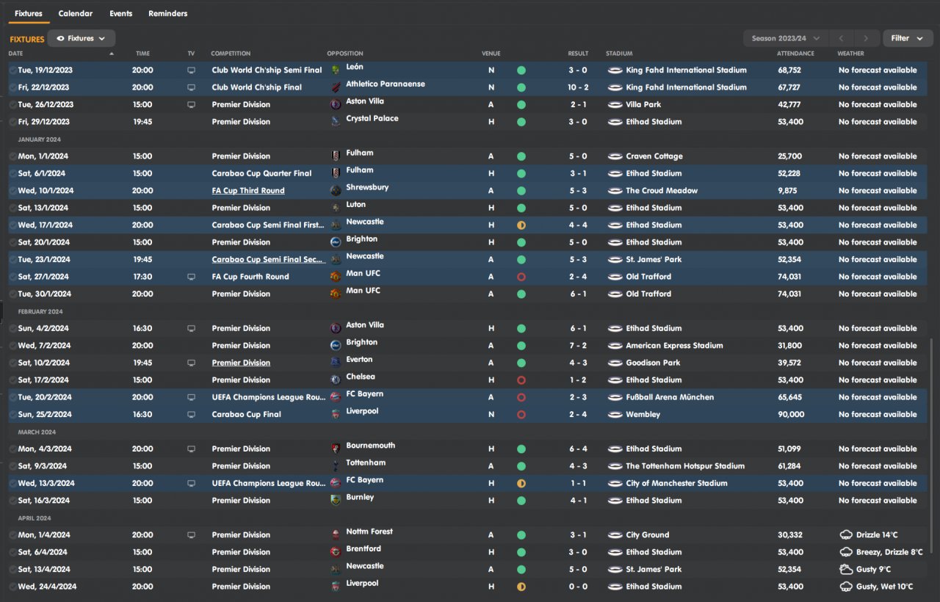Image resolution: width=940 pixels, height=602 pixels.
Task: Switch to the Calendar tab
Action: coord(76,13)
